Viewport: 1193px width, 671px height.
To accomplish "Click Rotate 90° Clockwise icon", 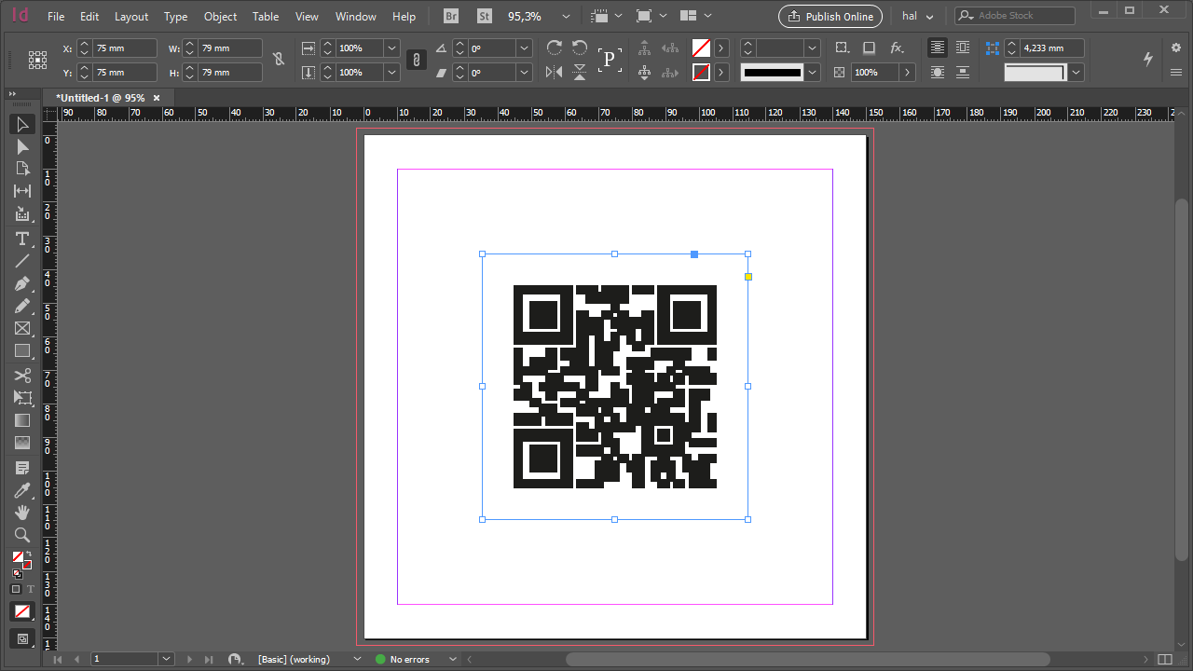I will (x=555, y=48).
